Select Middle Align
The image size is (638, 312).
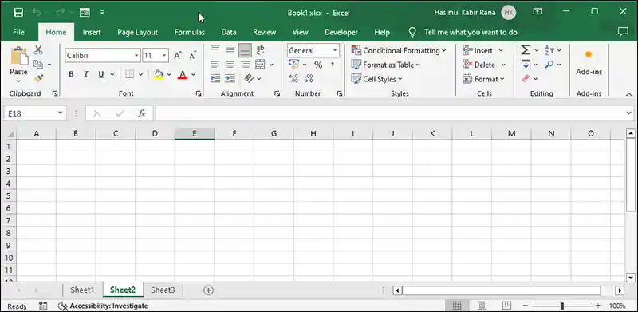click(230, 50)
